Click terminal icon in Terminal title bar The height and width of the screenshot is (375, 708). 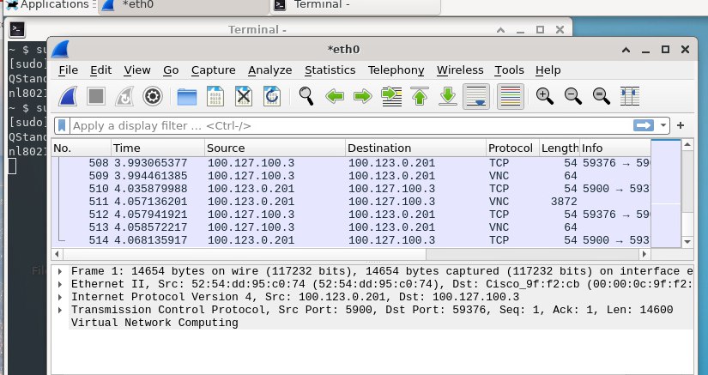pos(16,30)
